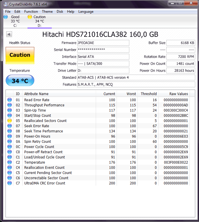
Task: Click the previous disk arrow button
Action: [9, 34]
